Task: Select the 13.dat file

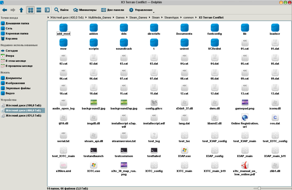Action: tap(275, 89)
